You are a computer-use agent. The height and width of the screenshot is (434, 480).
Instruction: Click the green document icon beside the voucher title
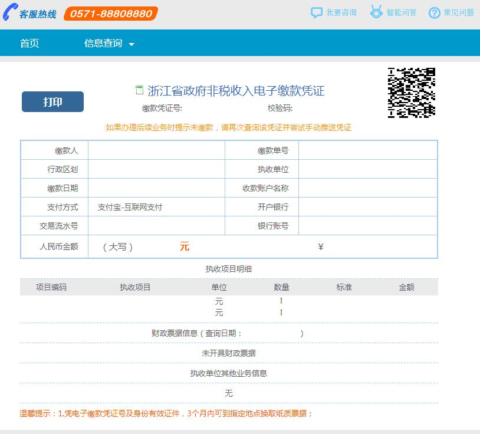pos(139,90)
